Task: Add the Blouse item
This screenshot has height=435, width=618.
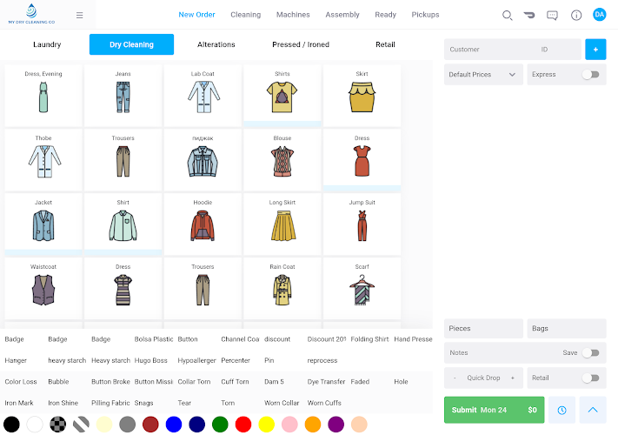Action: click(282, 160)
